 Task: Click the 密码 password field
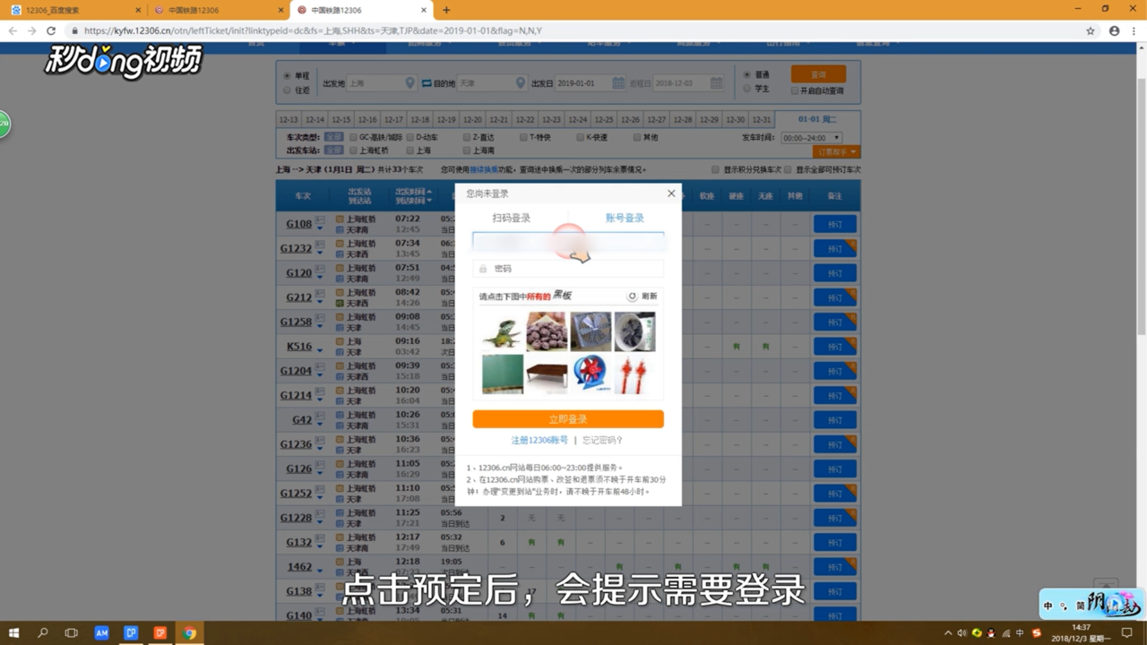click(x=568, y=268)
